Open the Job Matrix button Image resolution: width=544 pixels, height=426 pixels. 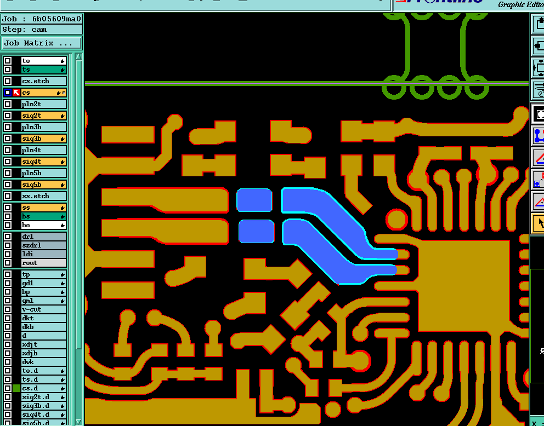pyautogui.click(x=42, y=43)
